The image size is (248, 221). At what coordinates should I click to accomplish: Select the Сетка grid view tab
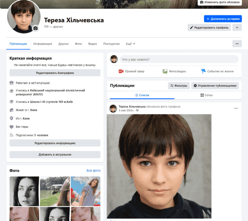(x=206, y=95)
